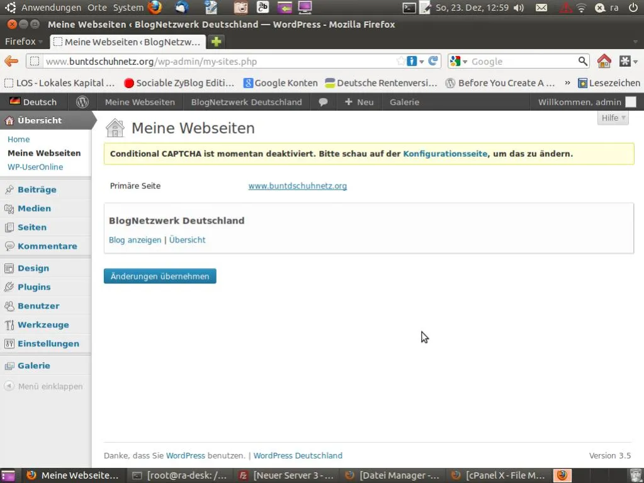This screenshot has height=483, width=644.
Task: Open www.buntdschuhnetz.org primary site link
Action: point(297,186)
